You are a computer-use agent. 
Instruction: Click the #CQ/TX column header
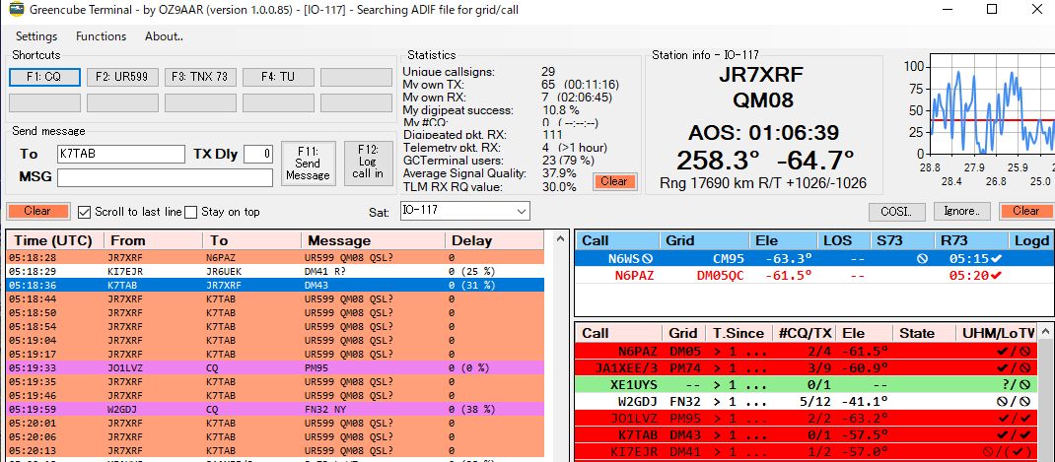[x=804, y=333]
